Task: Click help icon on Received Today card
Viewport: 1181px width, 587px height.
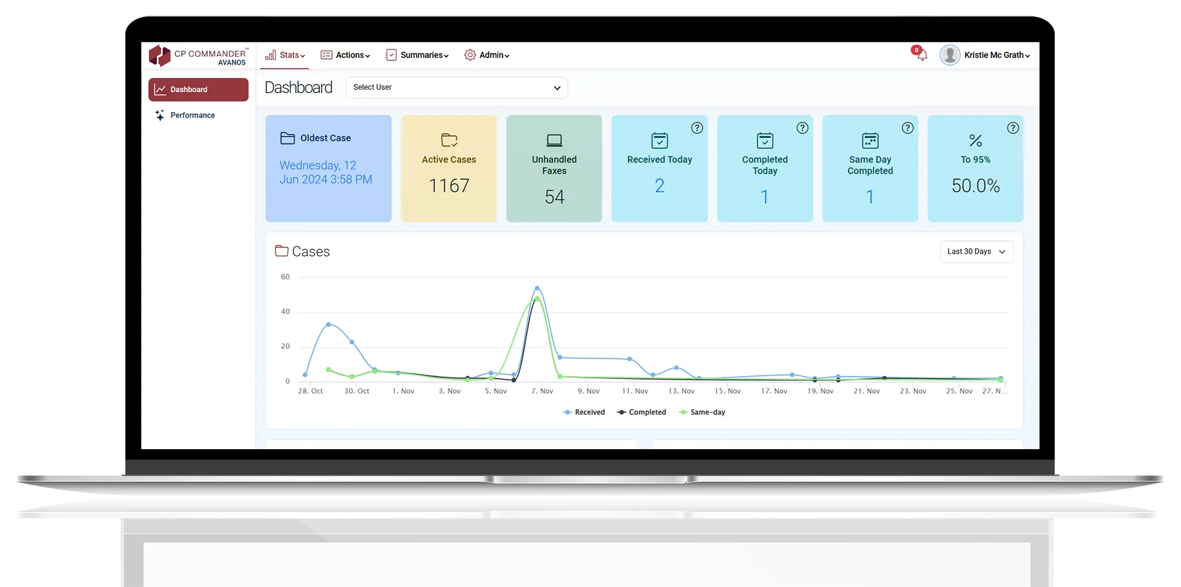Action: pos(697,128)
